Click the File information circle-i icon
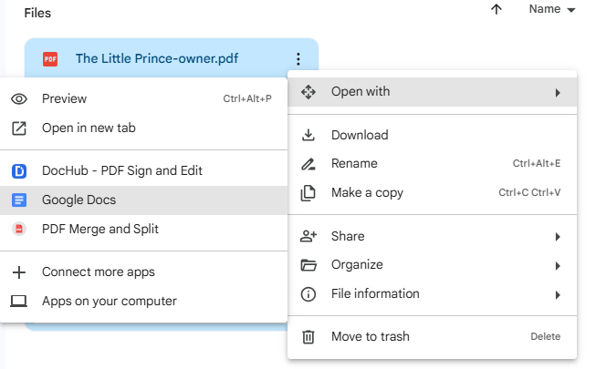Viewport: 596px width, 369px height. click(308, 294)
